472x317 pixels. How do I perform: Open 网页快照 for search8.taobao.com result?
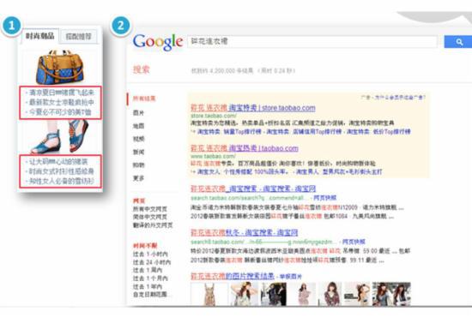pyautogui.click(x=354, y=242)
